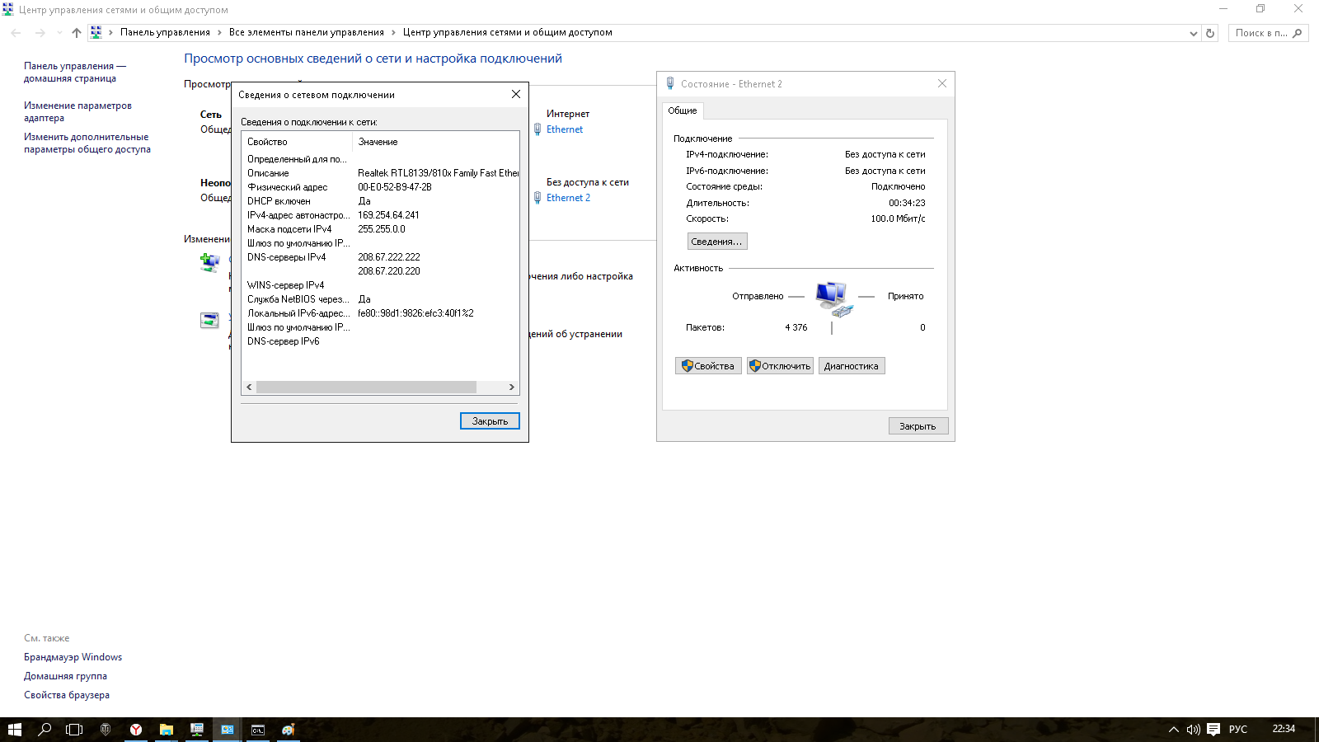Click right scroll arrow in details list

pyautogui.click(x=512, y=387)
